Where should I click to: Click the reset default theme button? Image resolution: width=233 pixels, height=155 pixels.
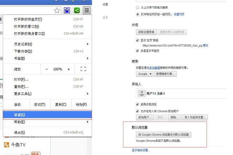172,32
